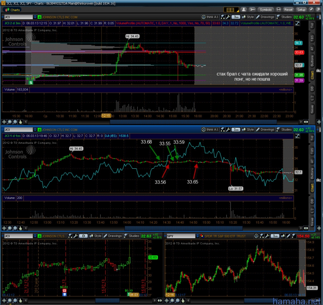323x305 pixels.
Task: Open the News side tab on top chart
Action: (312, 109)
